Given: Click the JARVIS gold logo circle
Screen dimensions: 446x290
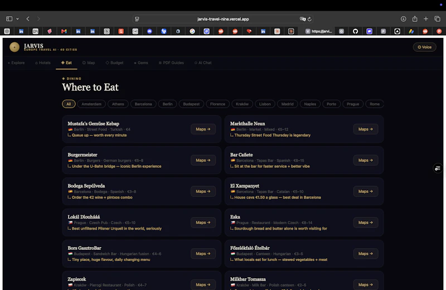Looking at the screenshot, I should [14, 47].
